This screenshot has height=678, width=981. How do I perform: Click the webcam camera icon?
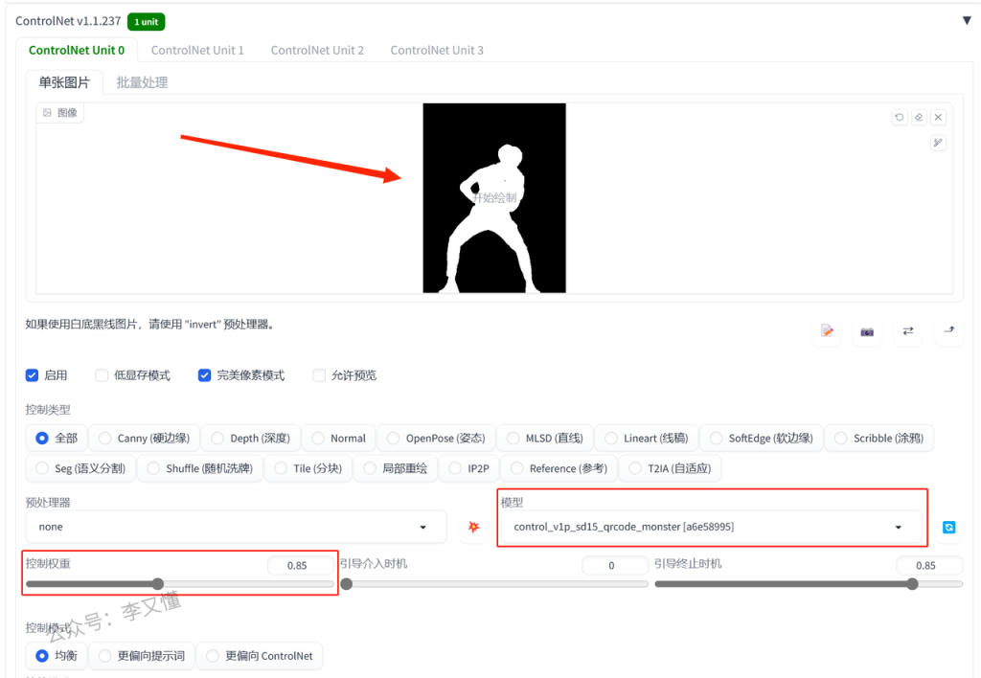point(867,331)
